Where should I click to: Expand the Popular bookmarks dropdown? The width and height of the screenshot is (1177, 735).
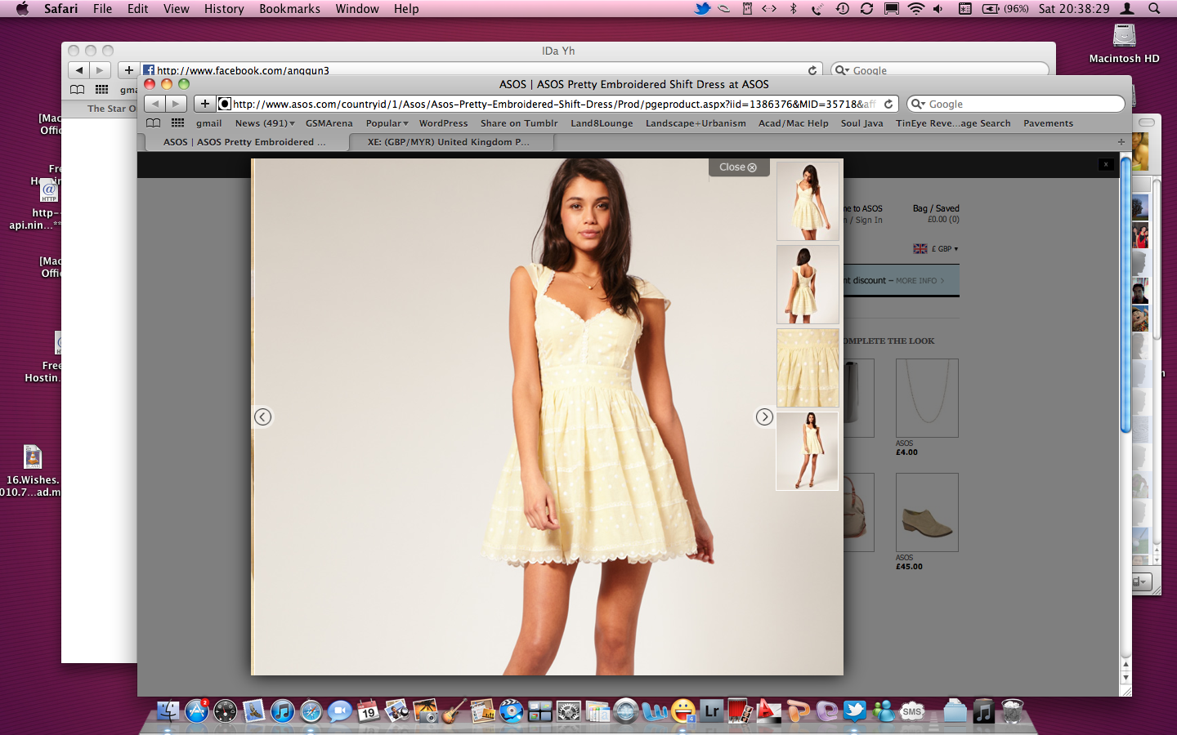click(x=387, y=123)
